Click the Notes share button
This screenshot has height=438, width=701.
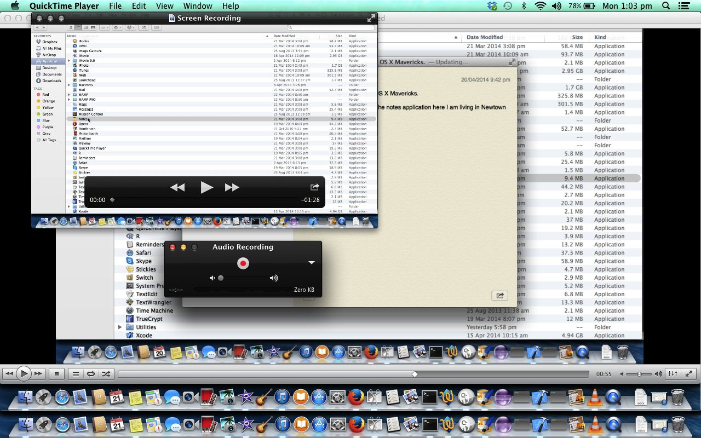pyautogui.click(x=499, y=295)
